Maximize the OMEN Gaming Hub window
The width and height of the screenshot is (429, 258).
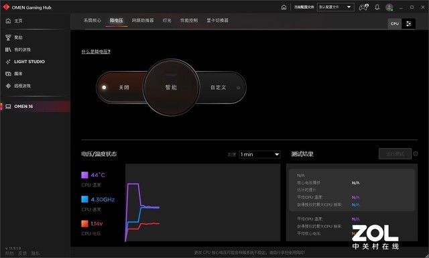click(x=412, y=7)
